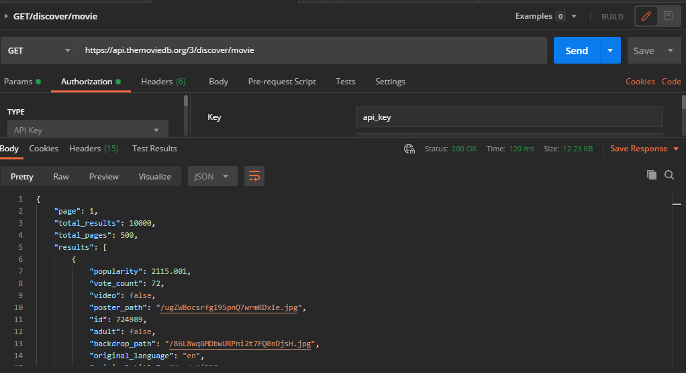Expand the GET/discover/movie request title arrow
This screenshot has width=686, height=373.
[x=6, y=16]
